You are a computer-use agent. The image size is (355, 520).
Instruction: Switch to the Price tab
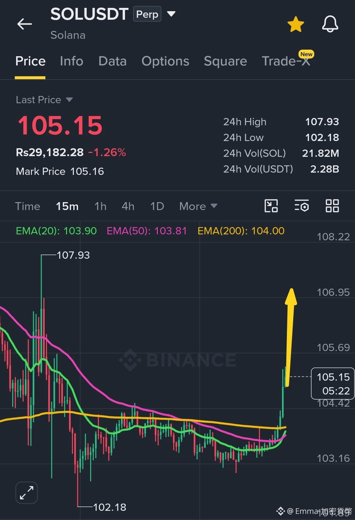30,61
